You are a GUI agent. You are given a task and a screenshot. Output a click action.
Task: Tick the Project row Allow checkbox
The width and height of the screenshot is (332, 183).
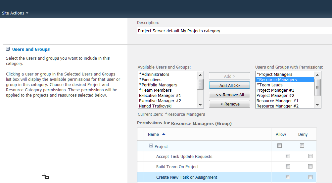point(280,146)
